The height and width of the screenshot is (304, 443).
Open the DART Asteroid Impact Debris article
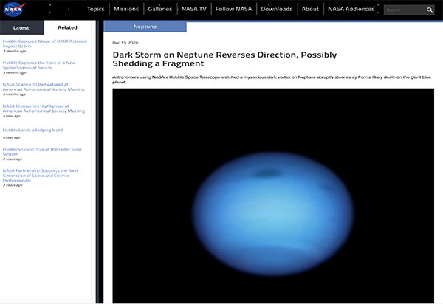pos(43,44)
